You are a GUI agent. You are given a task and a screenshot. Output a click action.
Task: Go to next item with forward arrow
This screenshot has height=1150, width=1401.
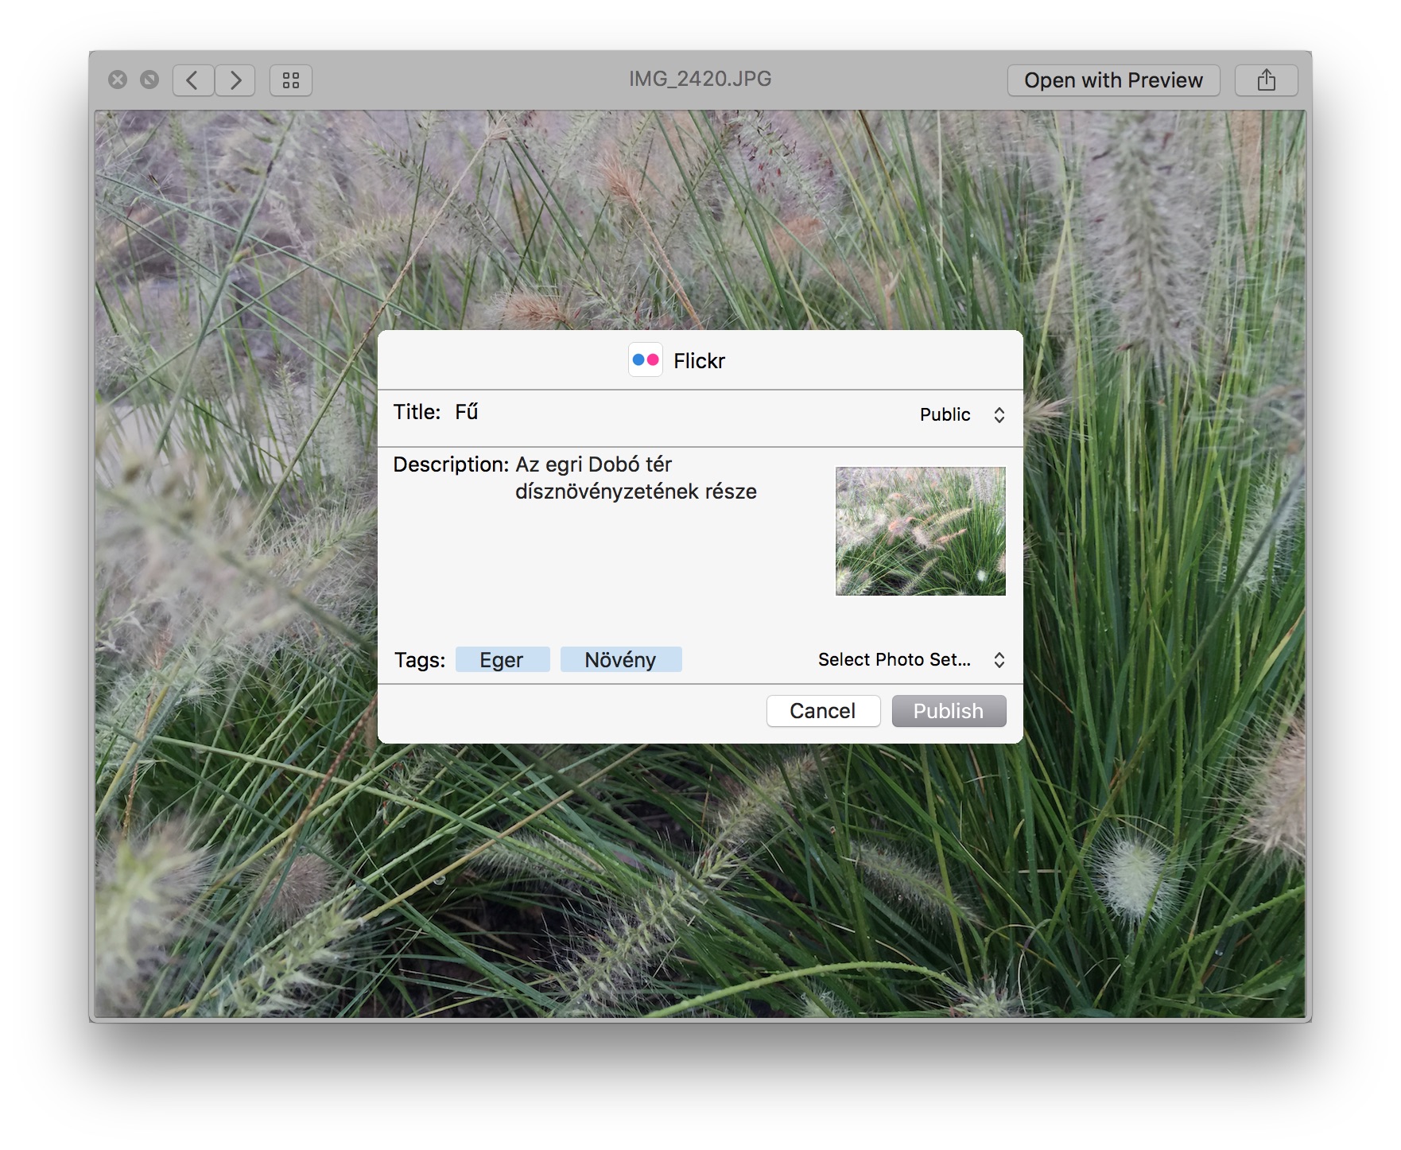tap(235, 80)
